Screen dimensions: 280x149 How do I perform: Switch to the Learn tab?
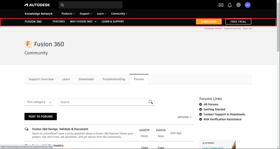tap(66, 79)
